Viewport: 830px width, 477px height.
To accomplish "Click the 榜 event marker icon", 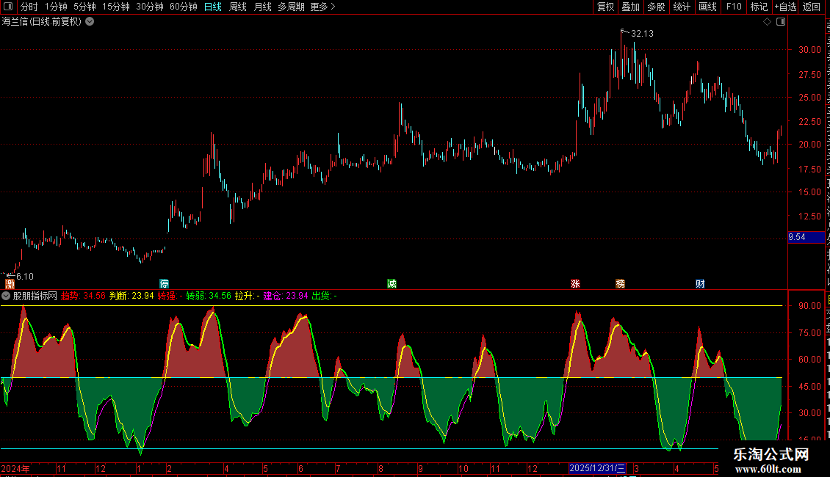I will tap(621, 284).
